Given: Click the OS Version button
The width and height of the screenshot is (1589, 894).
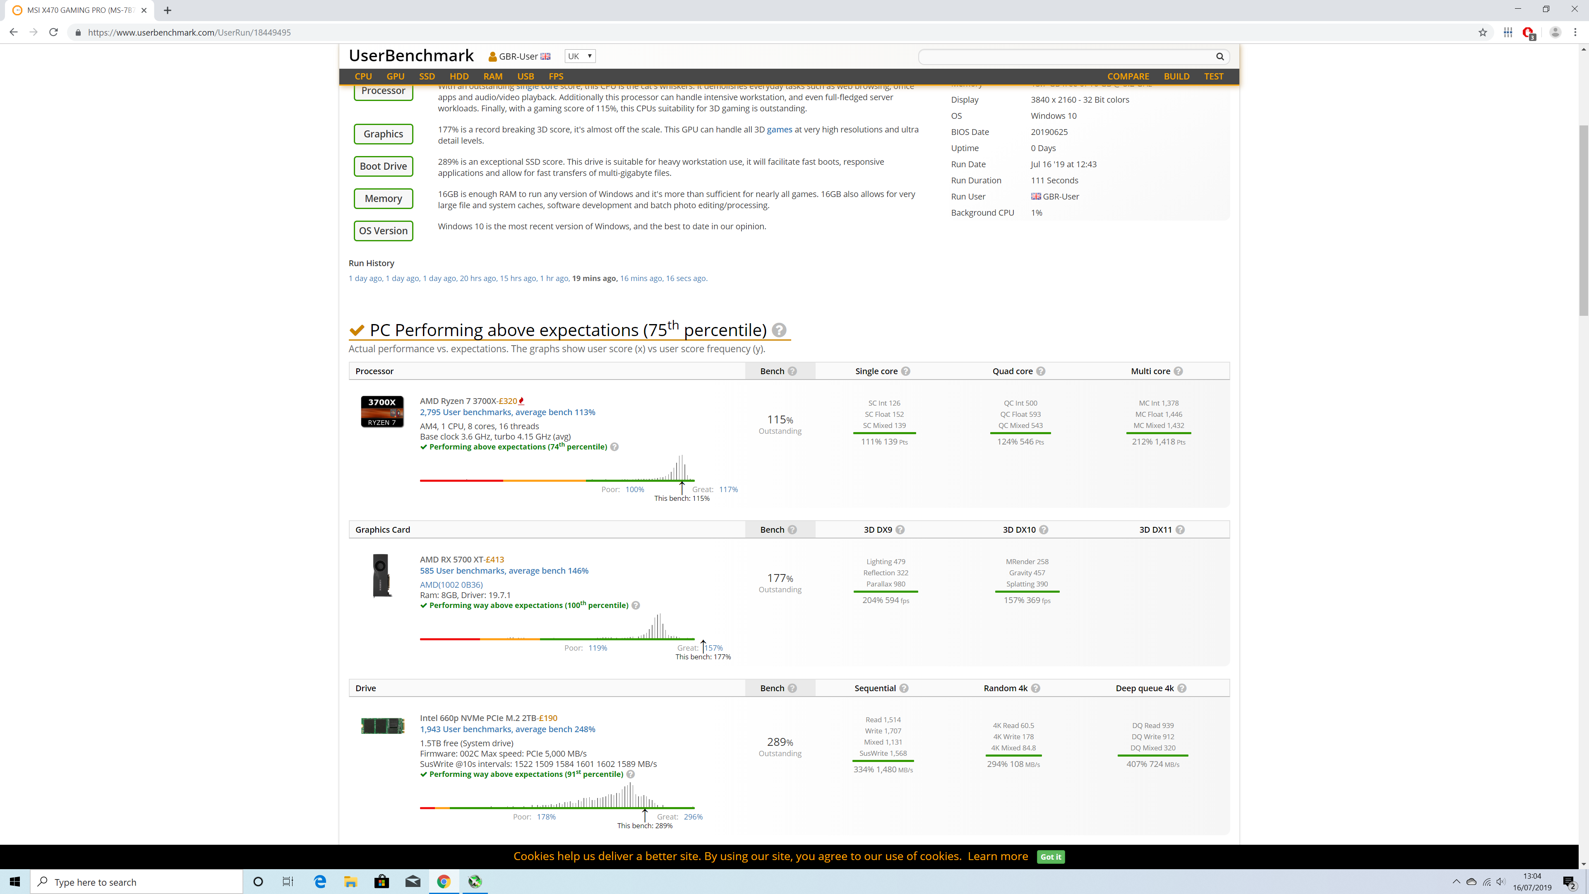Looking at the screenshot, I should (383, 231).
